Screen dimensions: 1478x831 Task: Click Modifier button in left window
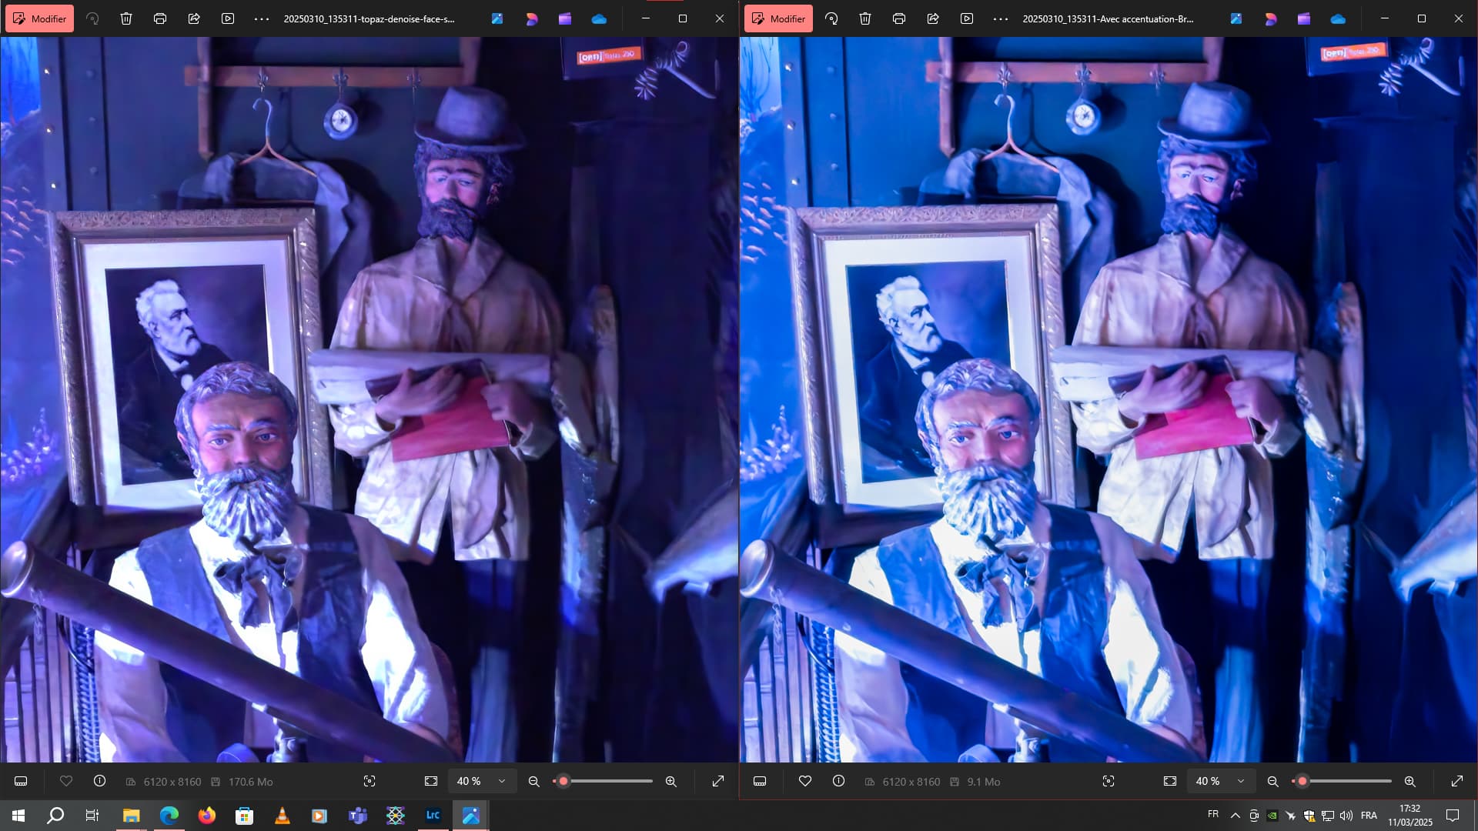(x=40, y=18)
